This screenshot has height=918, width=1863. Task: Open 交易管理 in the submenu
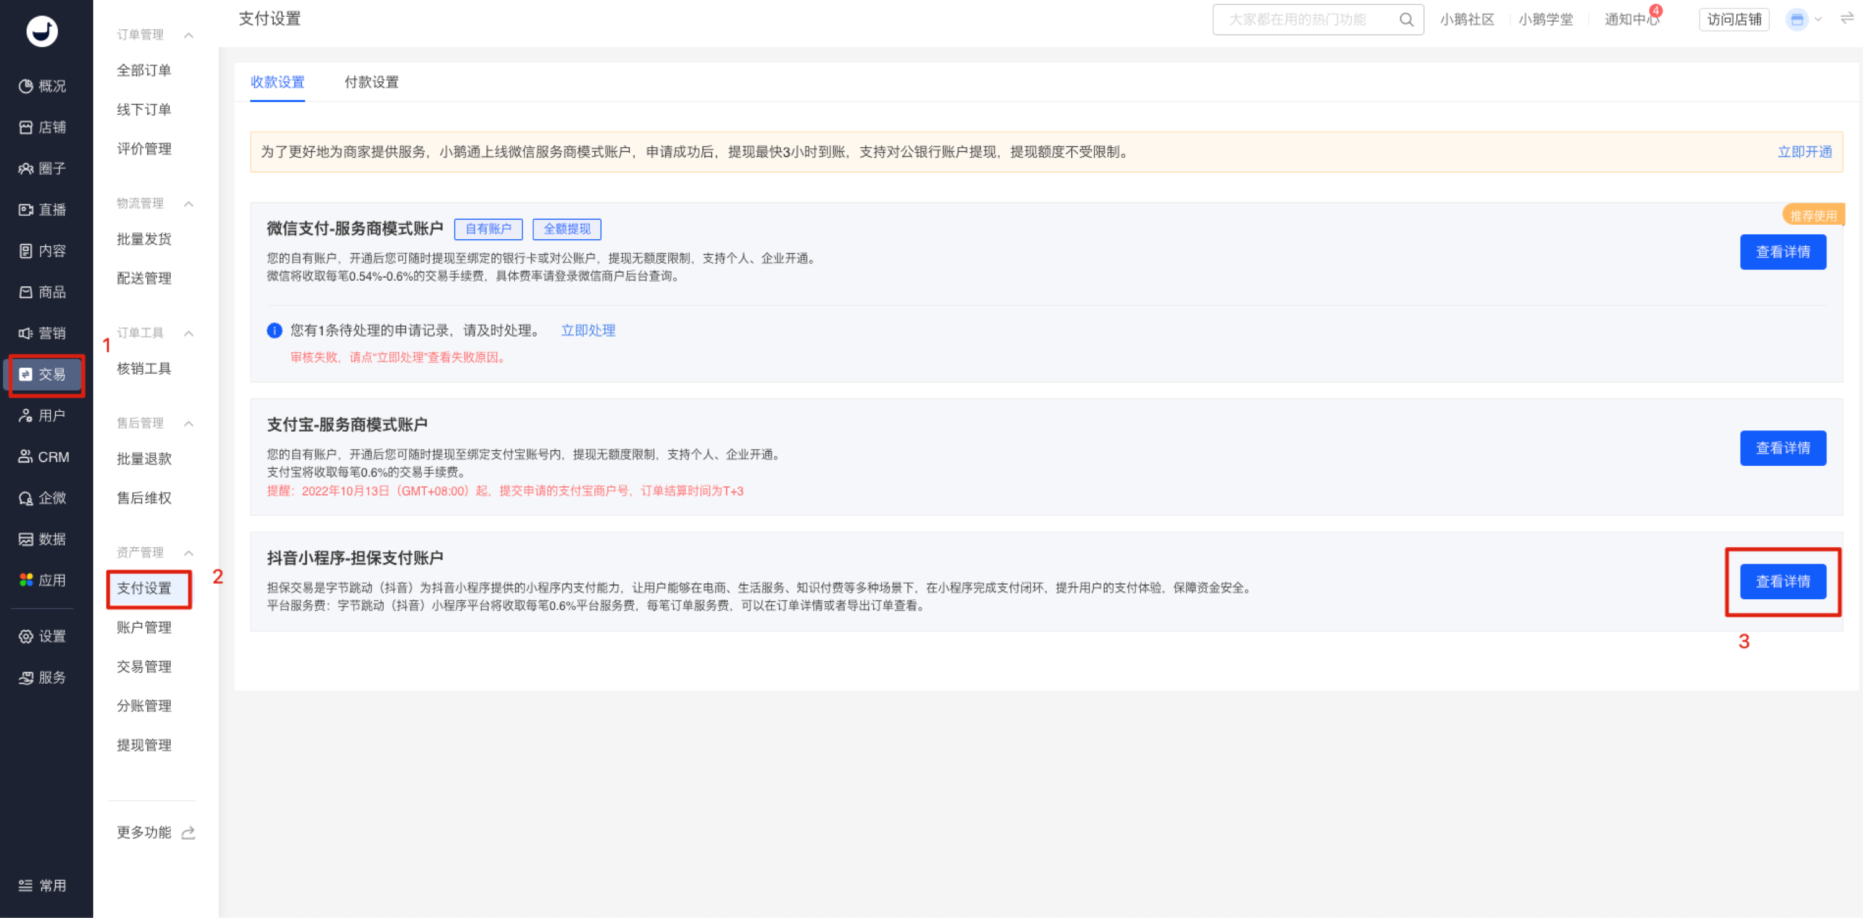point(144,667)
